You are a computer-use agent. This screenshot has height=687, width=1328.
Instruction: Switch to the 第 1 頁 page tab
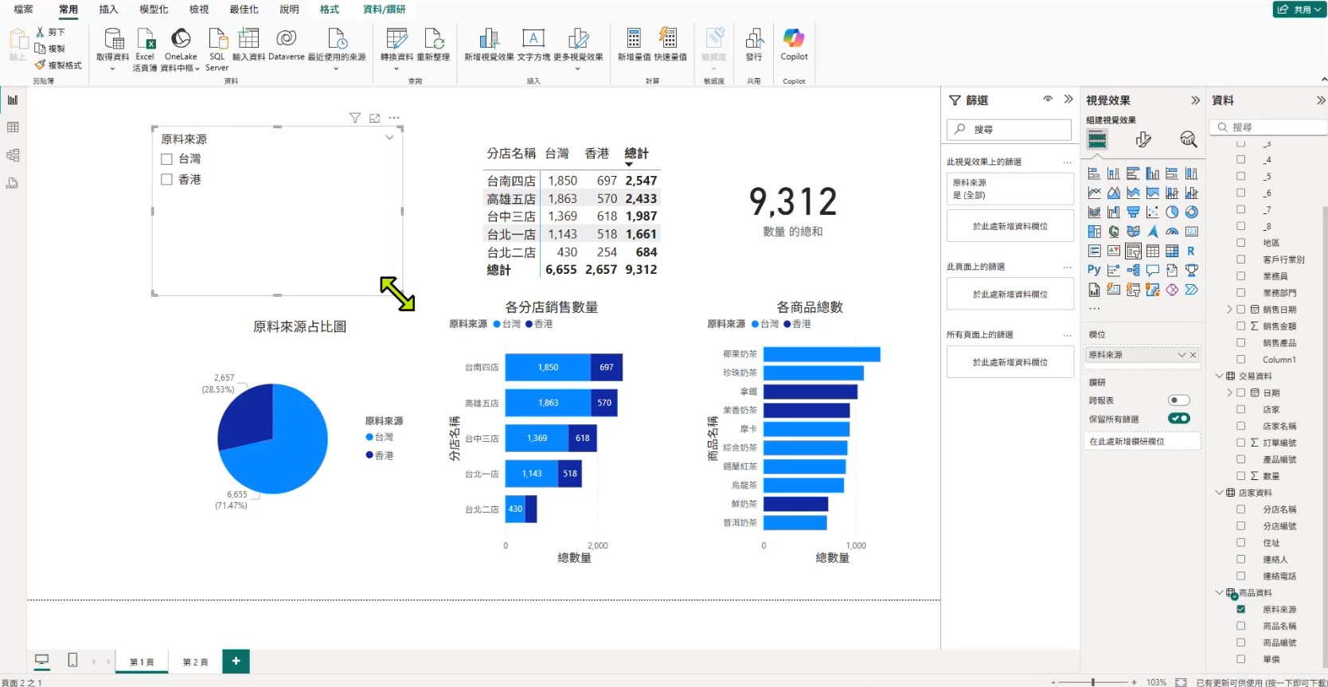pyautogui.click(x=142, y=662)
